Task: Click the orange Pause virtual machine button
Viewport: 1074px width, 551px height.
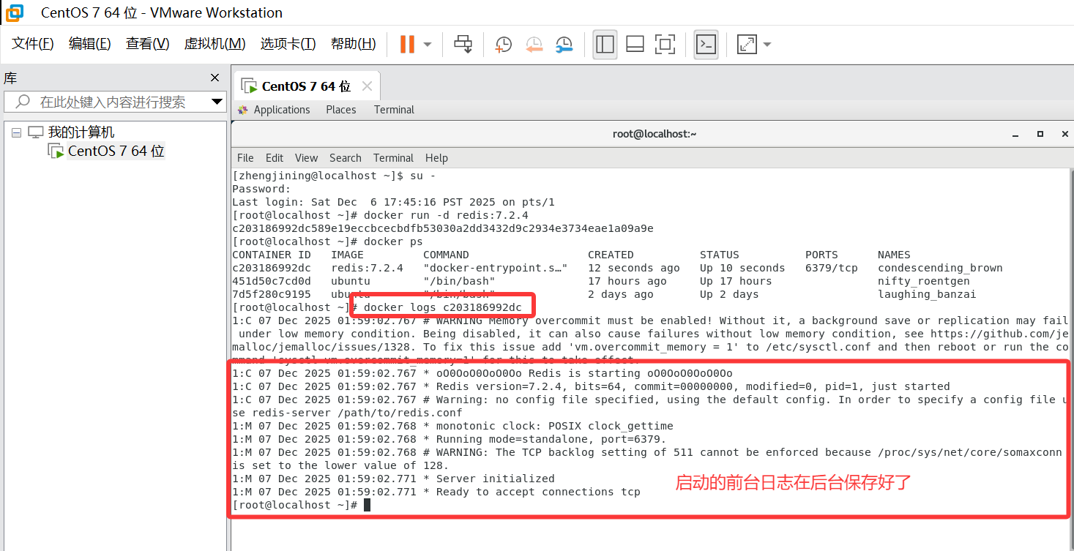Action: pos(406,44)
